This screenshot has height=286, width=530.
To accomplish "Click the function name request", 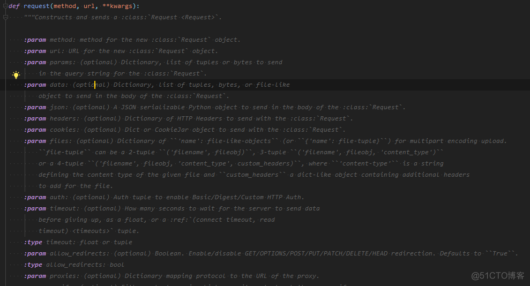I will pyautogui.click(x=36, y=6).
